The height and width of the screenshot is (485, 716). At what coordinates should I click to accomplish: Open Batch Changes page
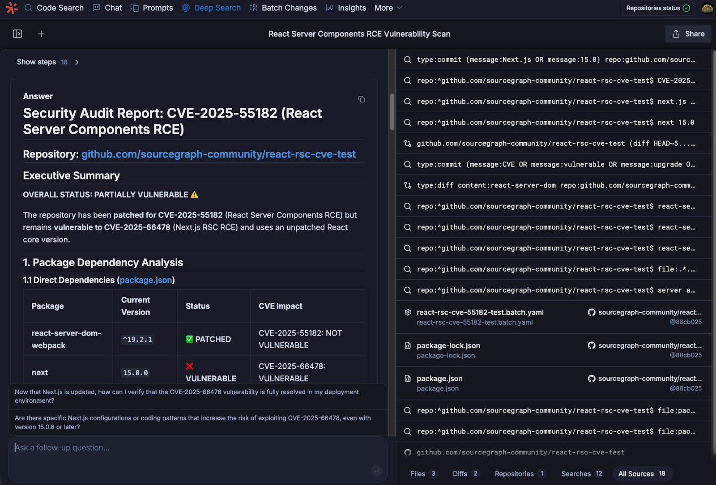(283, 8)
